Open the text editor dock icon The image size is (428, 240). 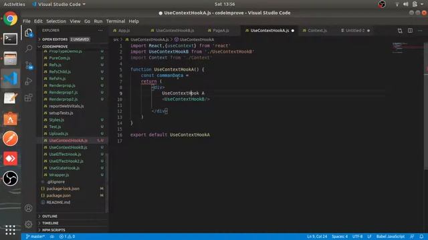coord(11,98)
